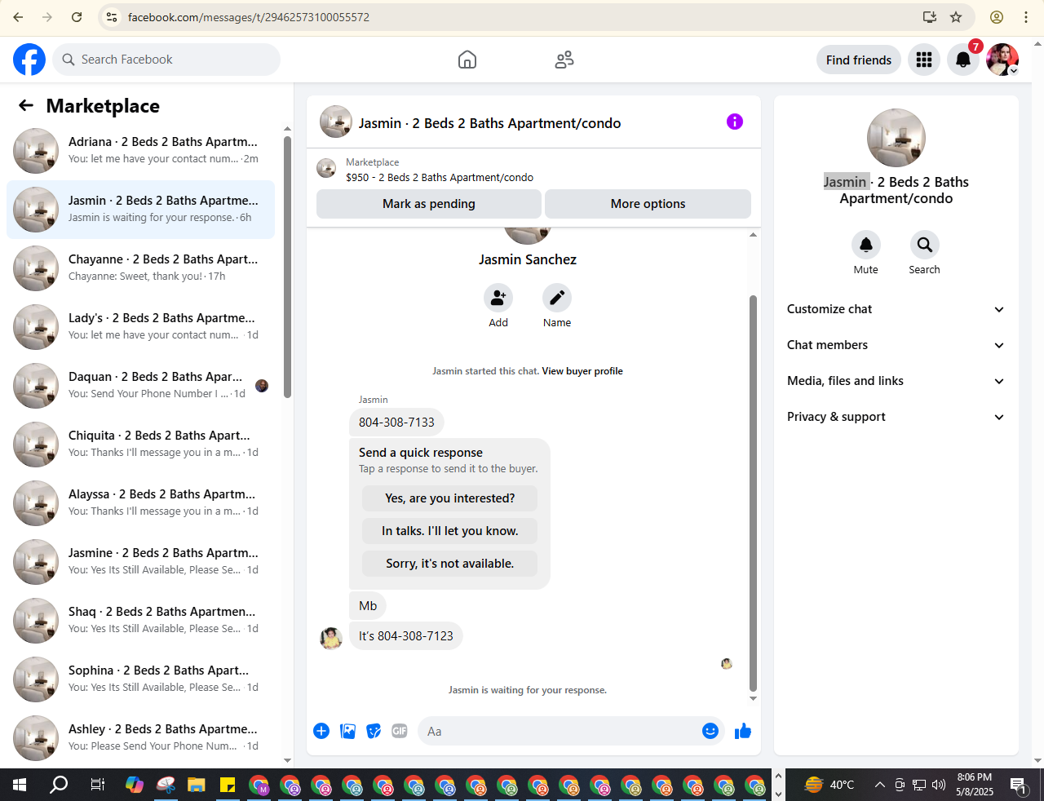Send a thumbs up like
Screen dimensions: 1044x801
pos(742,731)
